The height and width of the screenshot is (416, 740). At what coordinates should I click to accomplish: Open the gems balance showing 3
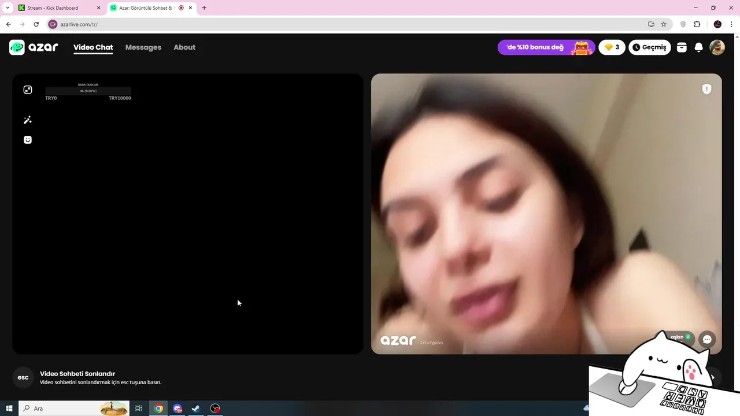click(x=612, y=47)
